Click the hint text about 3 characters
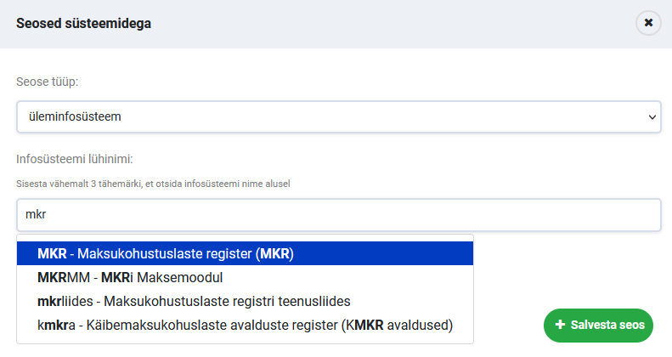 [x=153, y=184]
